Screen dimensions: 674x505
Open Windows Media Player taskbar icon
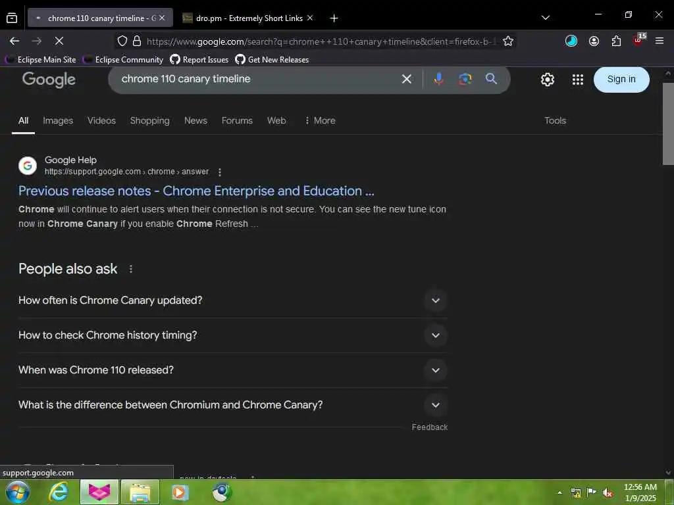[180, 492]
